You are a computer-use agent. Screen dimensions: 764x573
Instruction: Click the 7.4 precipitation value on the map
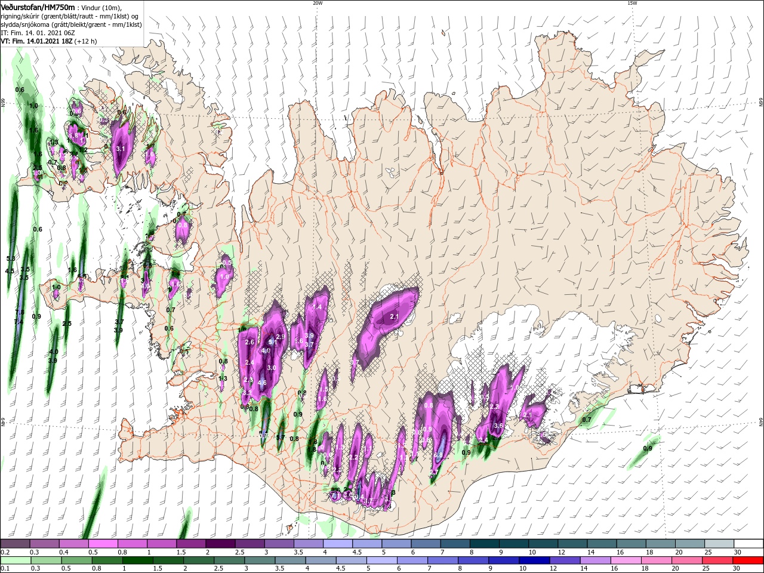[x=18, y=322]
